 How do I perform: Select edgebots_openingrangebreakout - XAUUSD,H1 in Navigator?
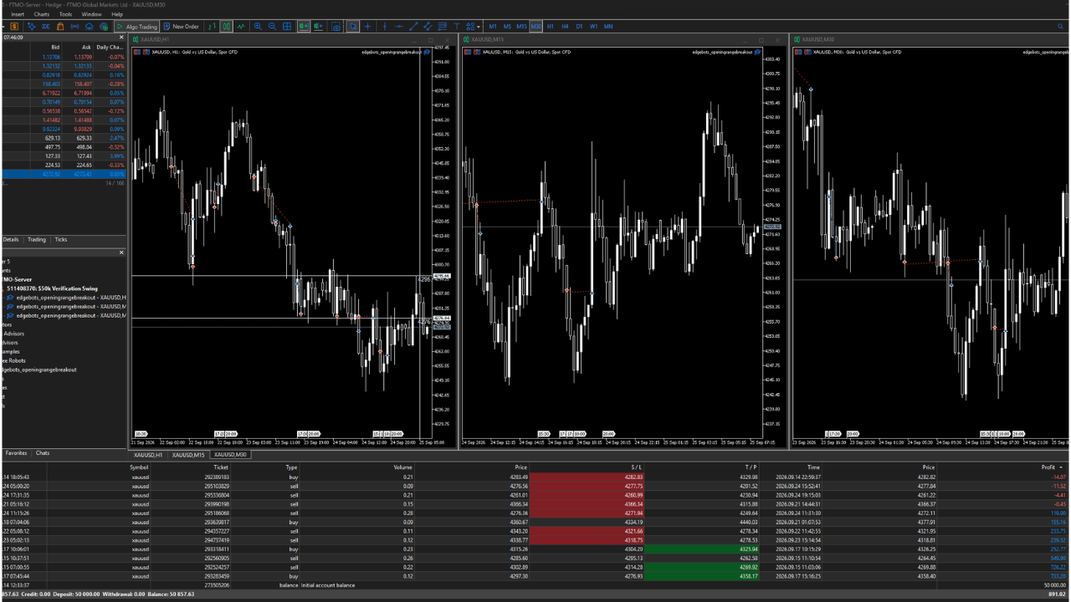coord(65,297)
